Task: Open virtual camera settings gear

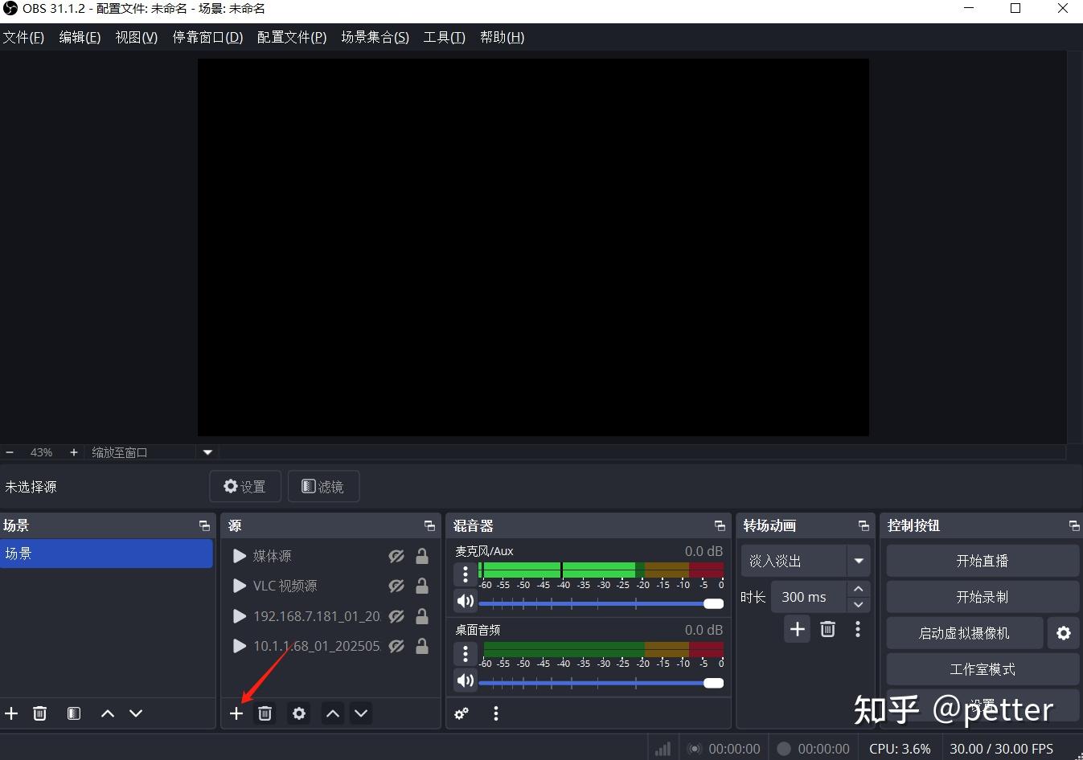Action: [1064, 633]
